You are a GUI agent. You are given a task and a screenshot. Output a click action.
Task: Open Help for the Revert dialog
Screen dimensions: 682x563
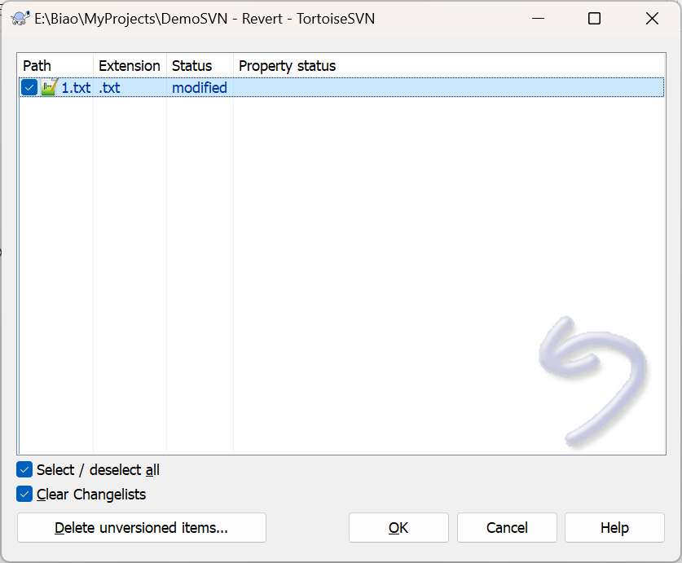(x=614, y=528)
